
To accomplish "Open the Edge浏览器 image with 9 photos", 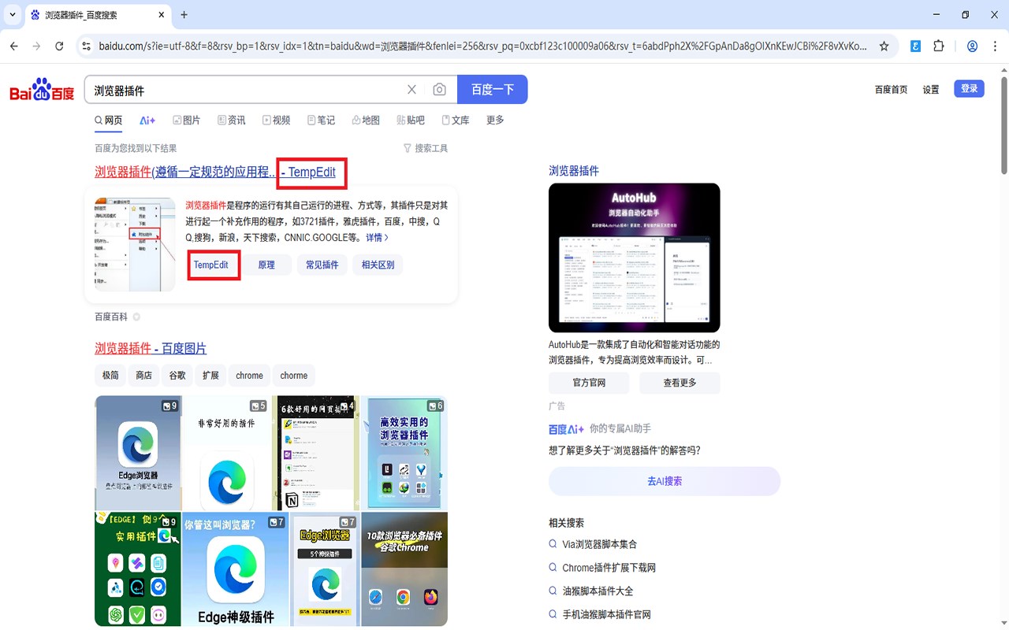I will click(138, 453).
